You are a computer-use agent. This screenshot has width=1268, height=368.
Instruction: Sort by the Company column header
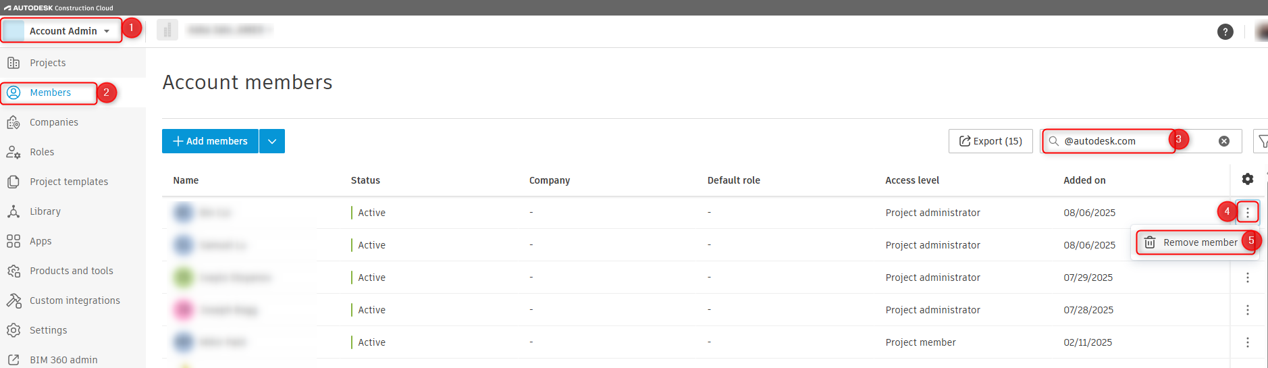(550, 180)
